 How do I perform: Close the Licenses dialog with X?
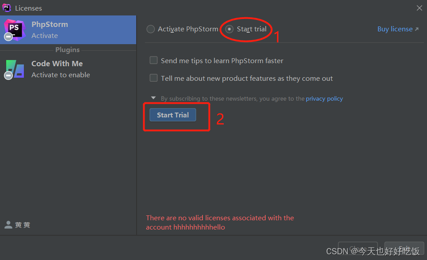419,8
